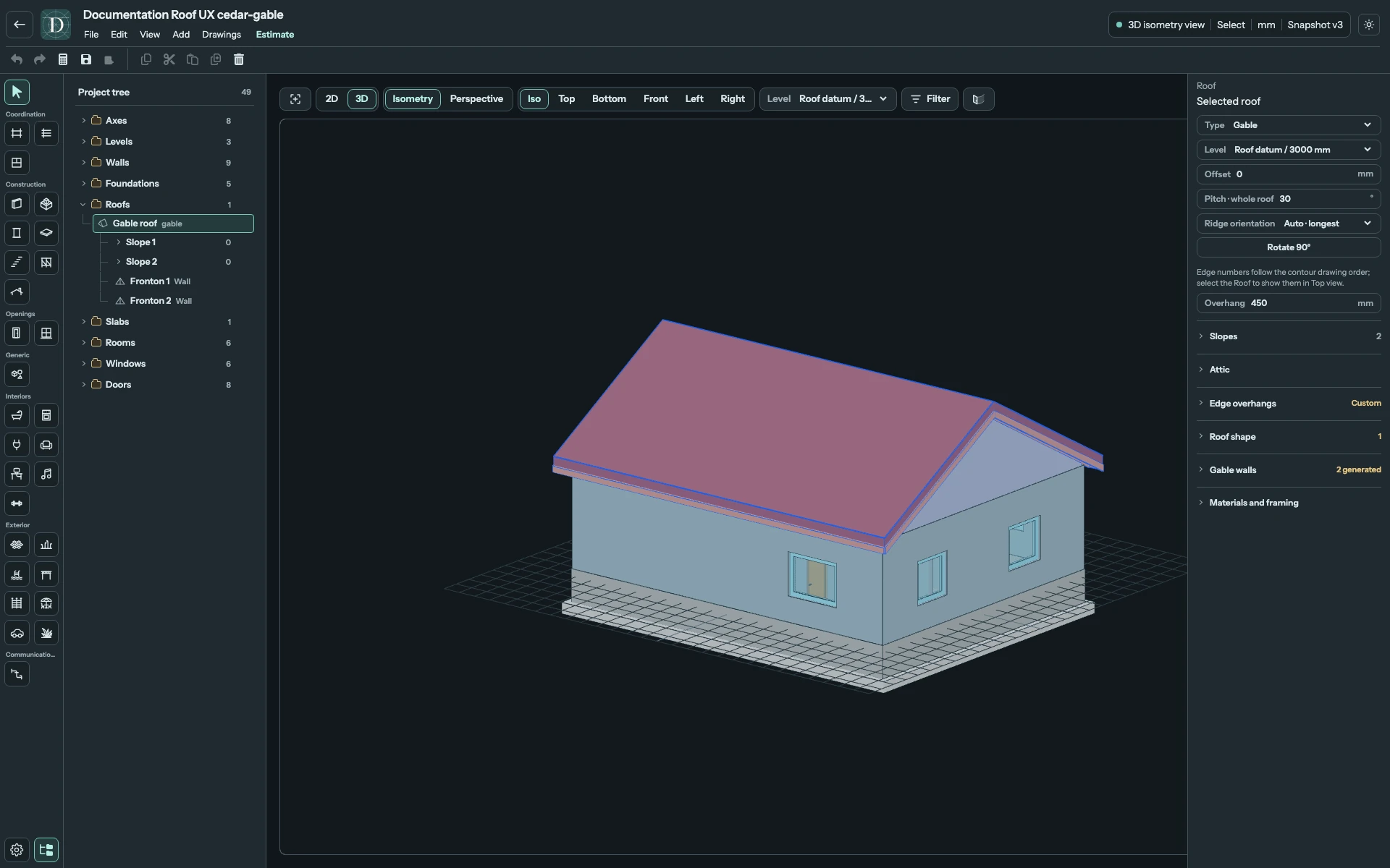Select the foundation blocks tool
The image size is (1390, 868).
point(46,204)
